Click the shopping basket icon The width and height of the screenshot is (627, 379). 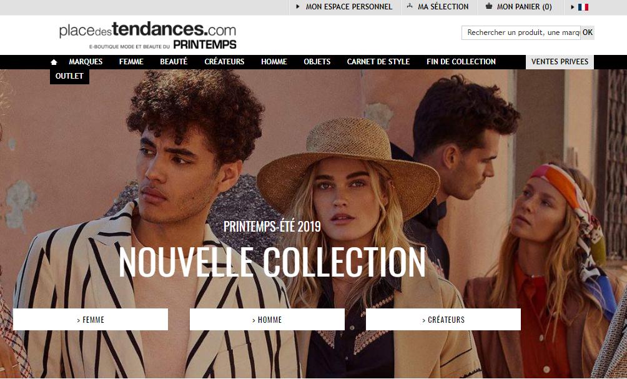point(488,6)
